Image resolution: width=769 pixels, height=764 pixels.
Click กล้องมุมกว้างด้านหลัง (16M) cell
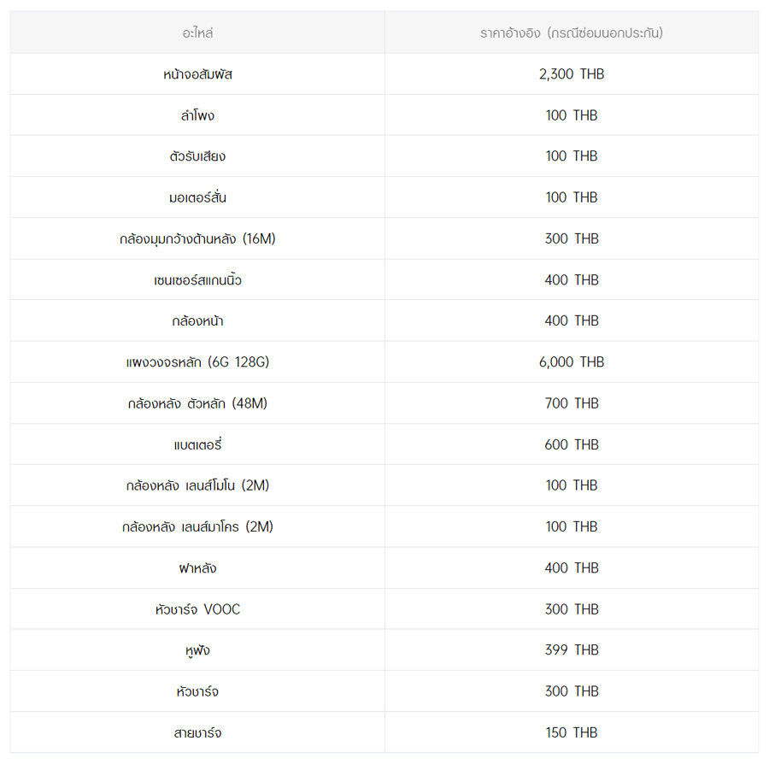click(197, 239)
